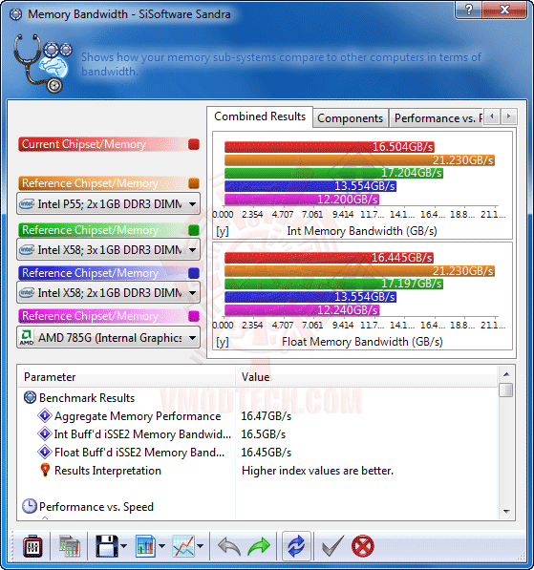Toggle the orange Reference Chipset/Memory swatch
Screen dimensions: 534x570
coord(194,183)
